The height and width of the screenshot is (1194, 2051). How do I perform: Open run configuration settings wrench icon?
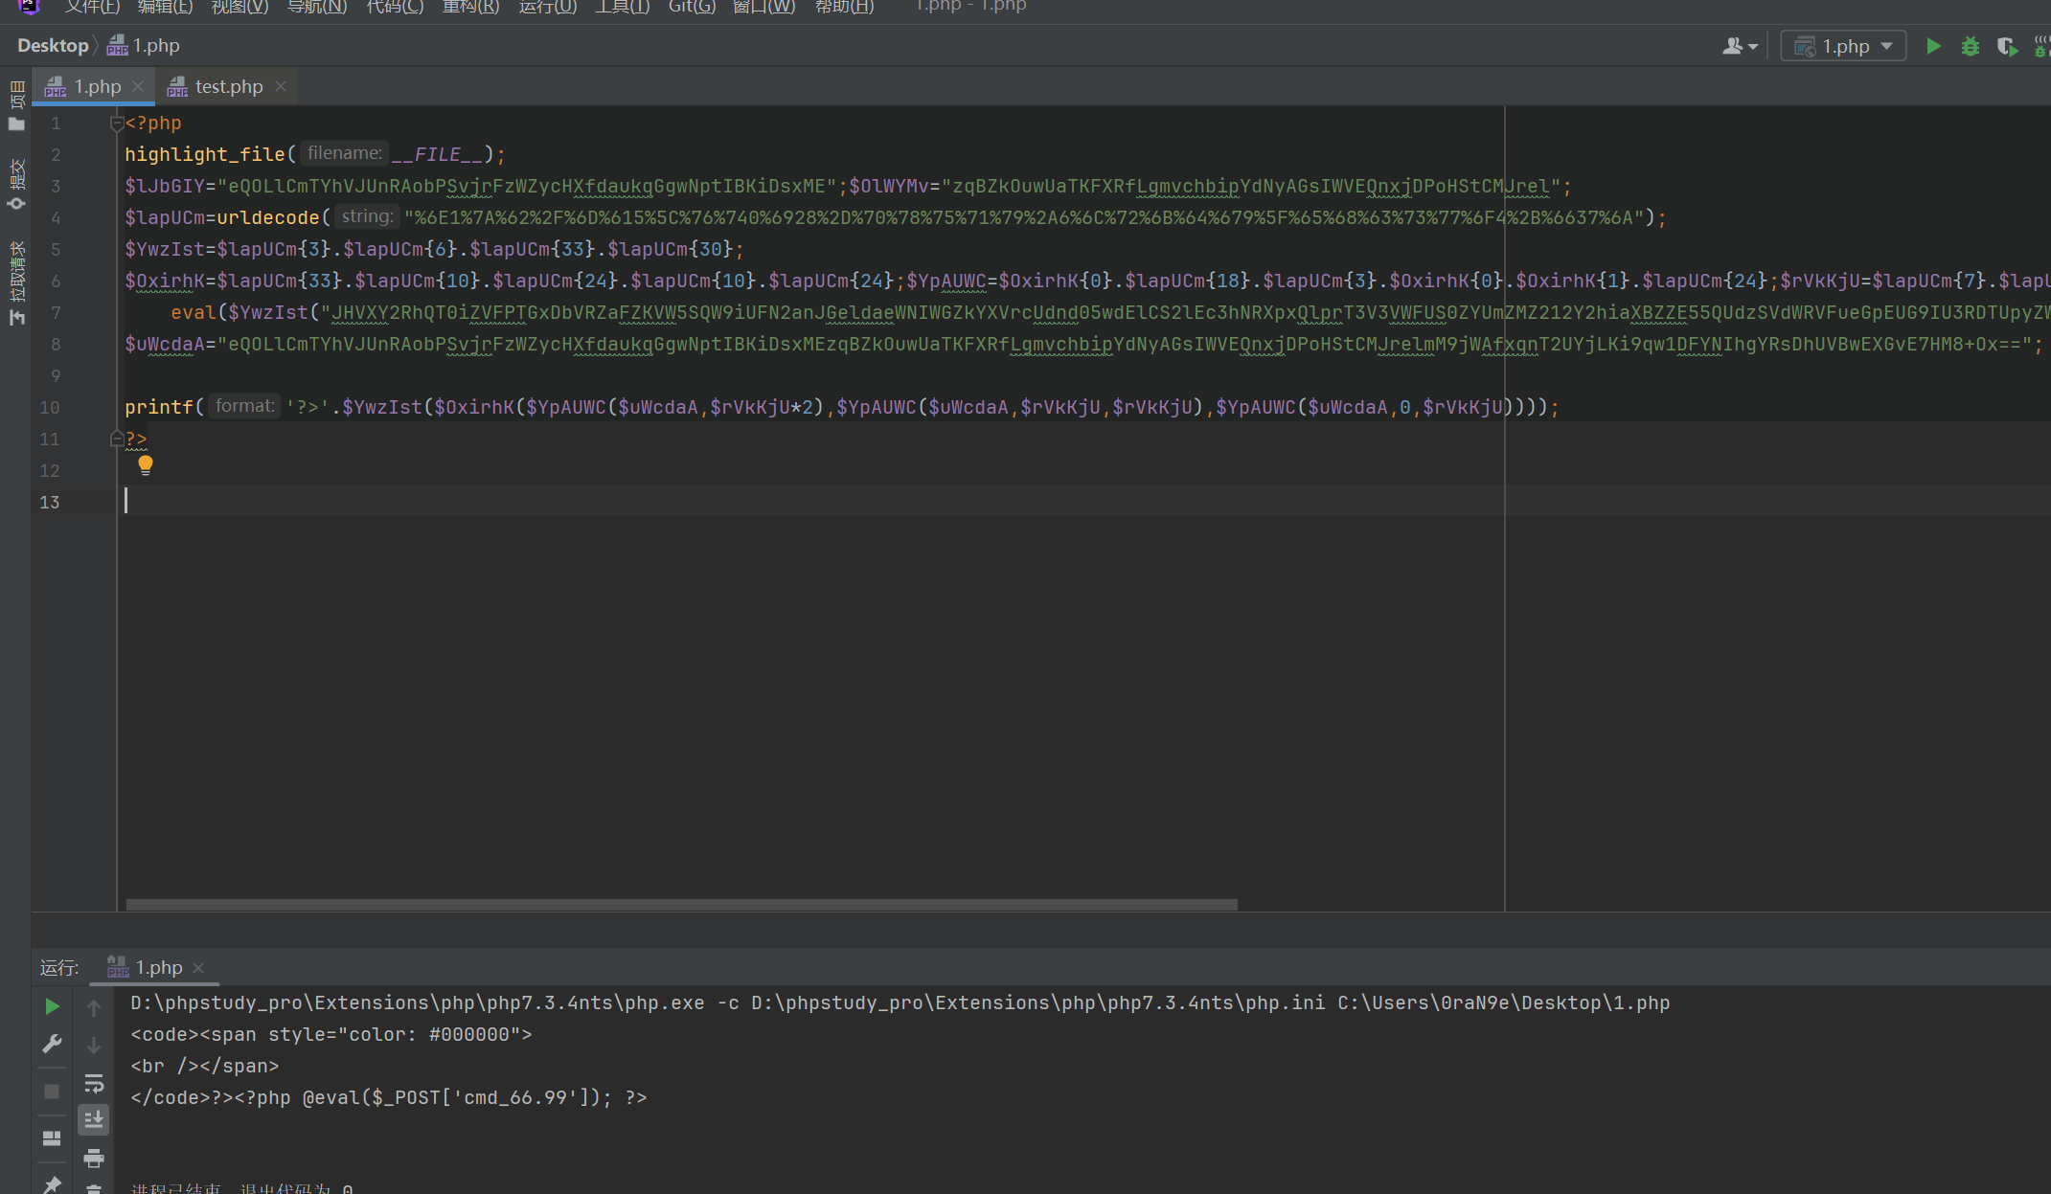coord(53,1044)
